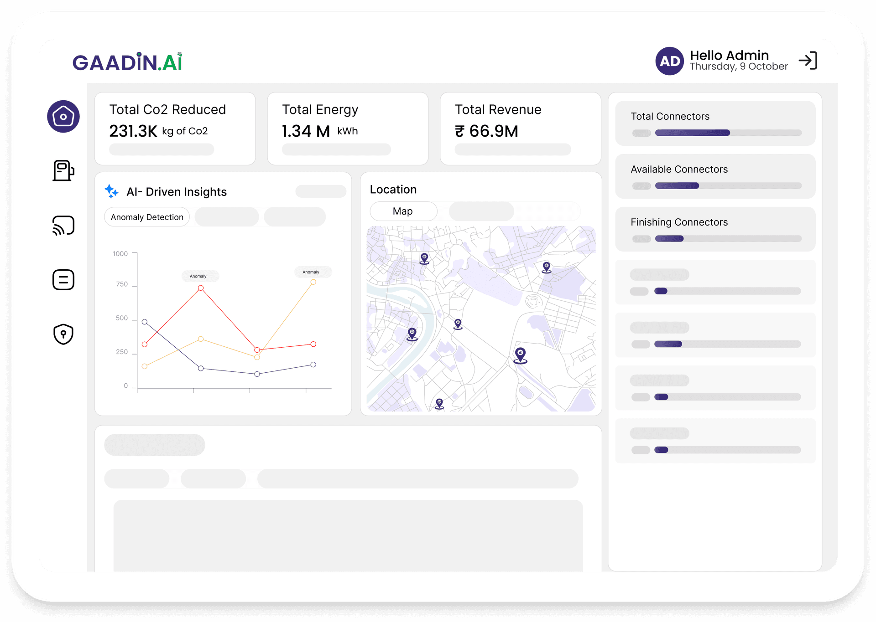
Task: Click the security shield icon in sidebar
Action: coord(63,334)
